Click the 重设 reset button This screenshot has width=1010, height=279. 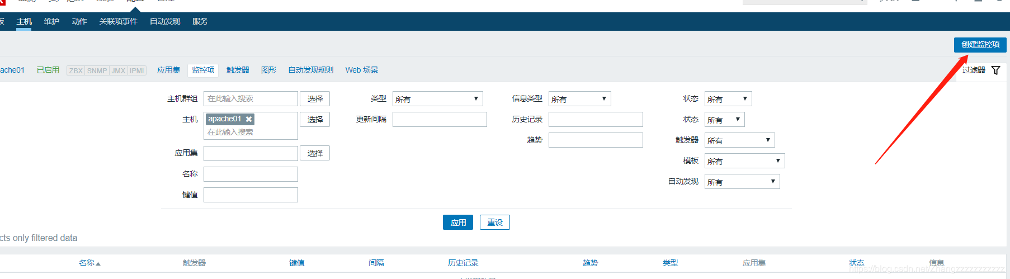pos(495,223)
